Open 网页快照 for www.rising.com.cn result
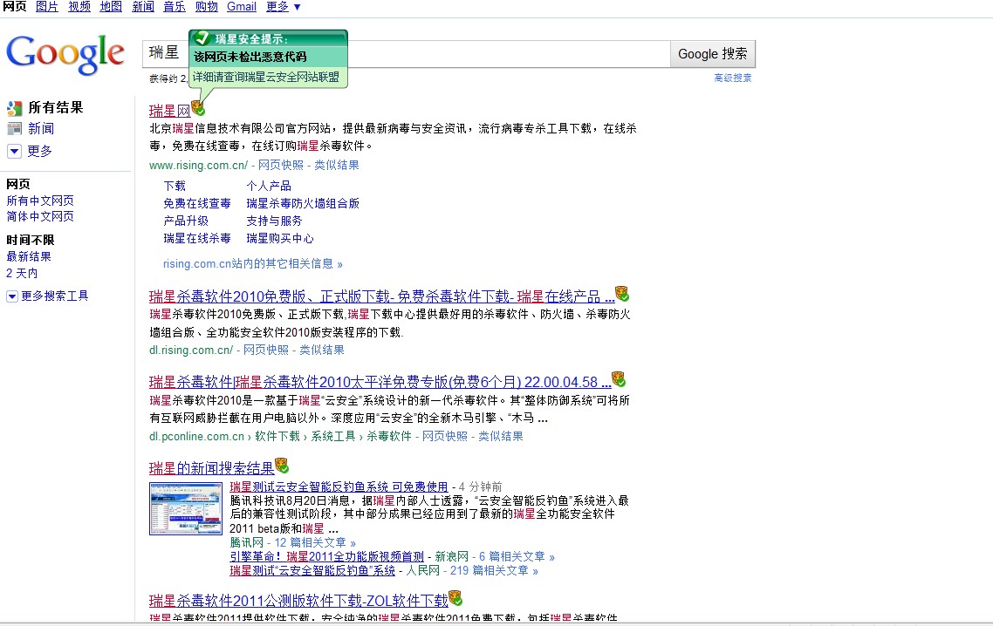The image size is (993, 626). [x=281, y=165]
